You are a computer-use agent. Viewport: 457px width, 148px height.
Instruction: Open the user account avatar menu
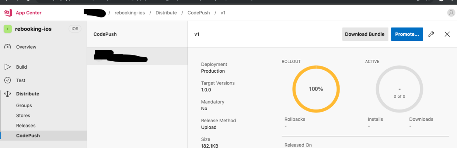[x=451, y=13]
